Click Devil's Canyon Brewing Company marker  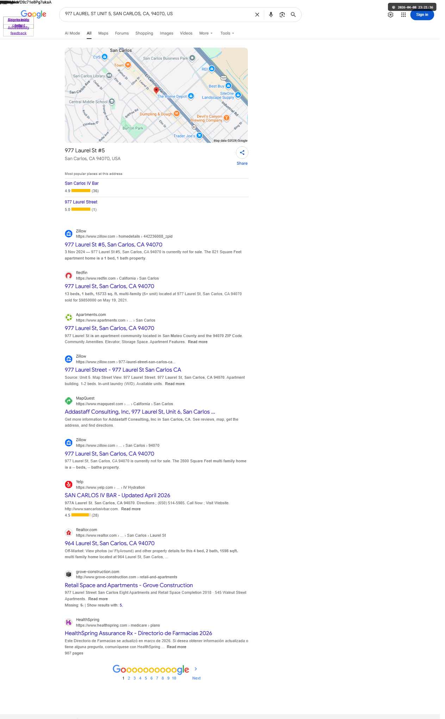coord(227,118)
